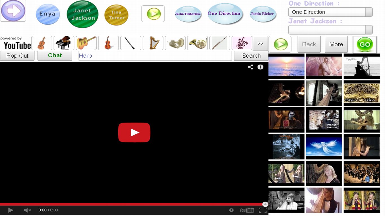Select the Tina Turner gold bubble

tap(116, 15)
